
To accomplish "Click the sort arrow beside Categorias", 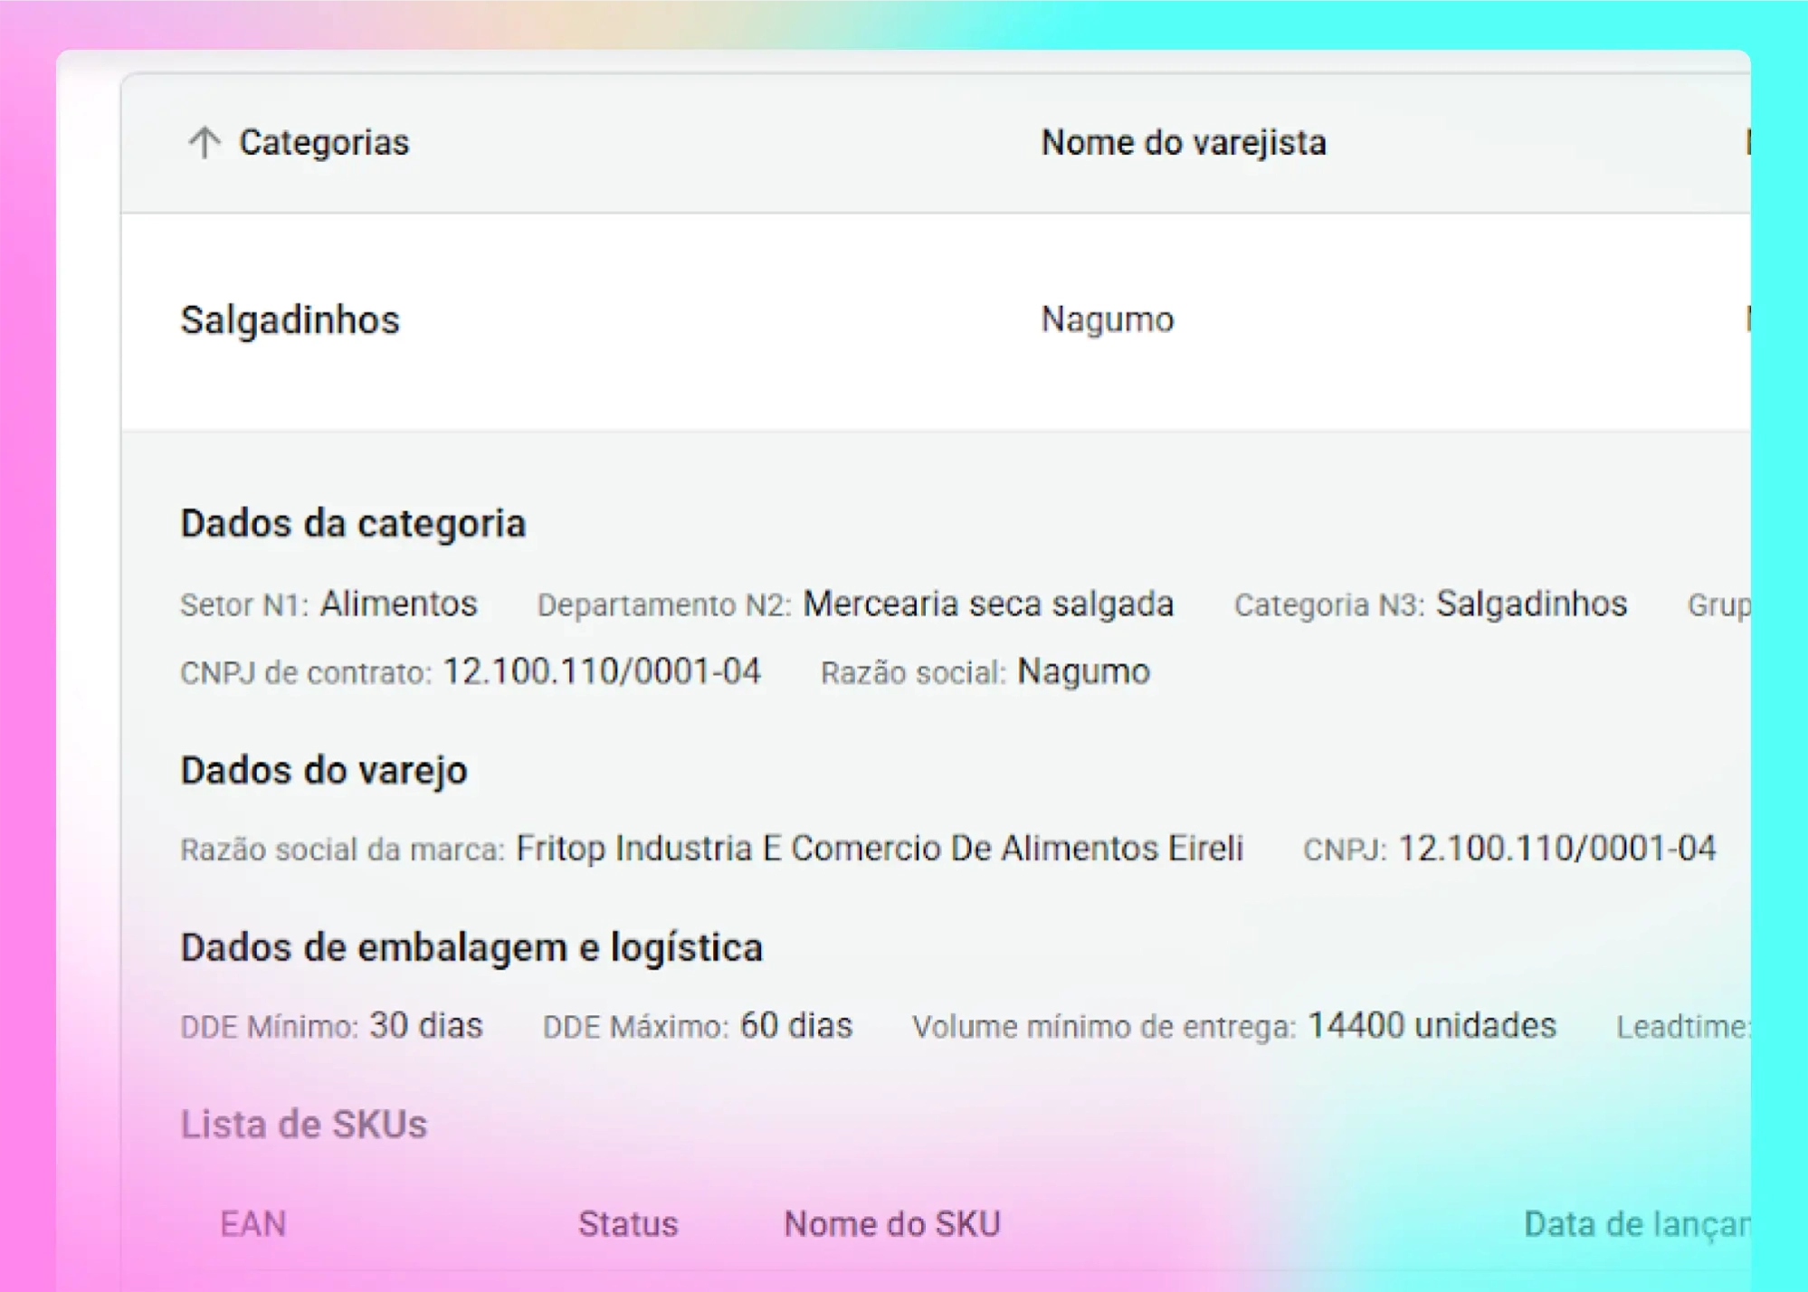I will click(205, 142).
